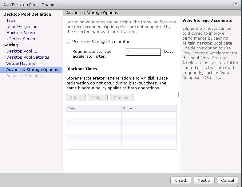Click the Regenerate storage accelerator days field
Image resolution: width=242 pixels, height=187 pixels.
coord(143,52)
